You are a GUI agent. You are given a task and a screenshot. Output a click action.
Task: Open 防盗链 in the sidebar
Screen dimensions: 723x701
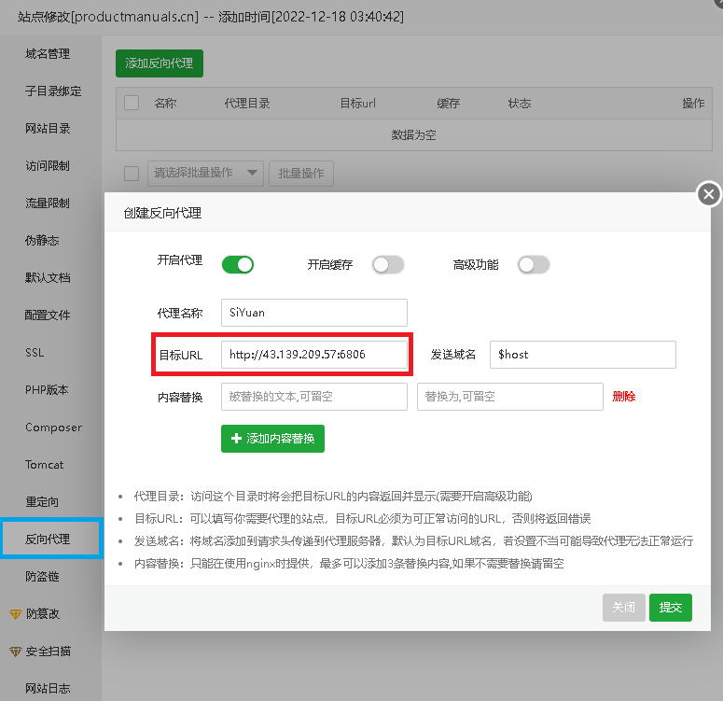click(x=42, y=577)
